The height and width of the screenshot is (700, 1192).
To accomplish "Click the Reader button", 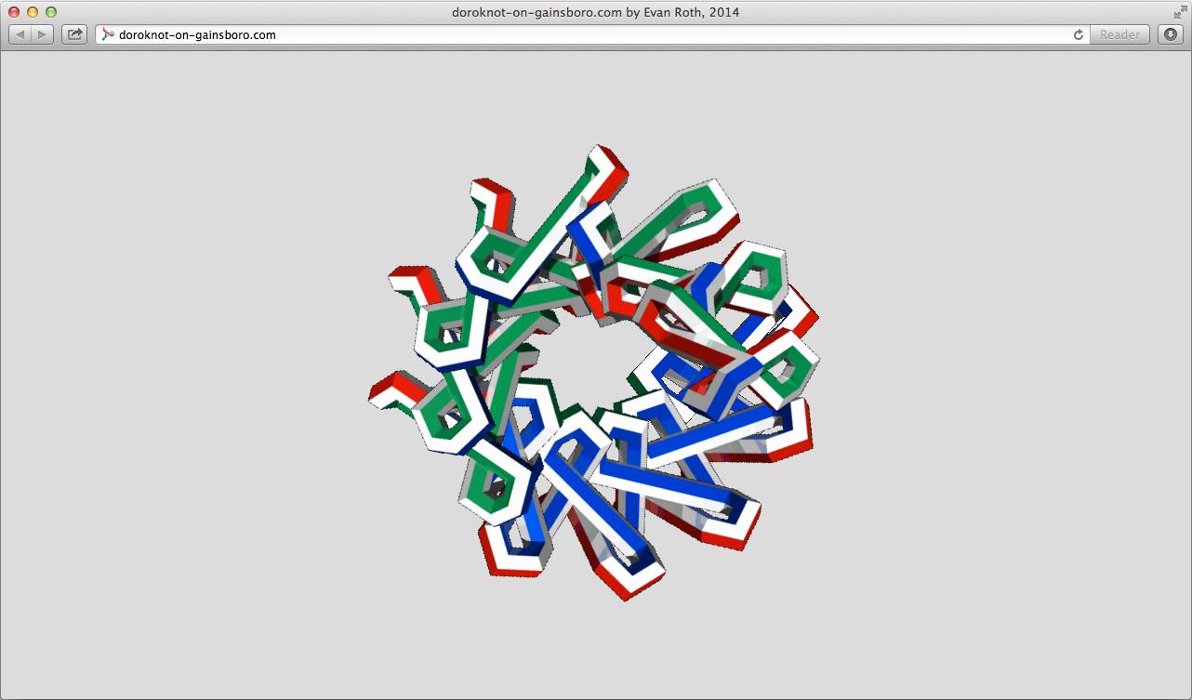I will click(1119, 34).
